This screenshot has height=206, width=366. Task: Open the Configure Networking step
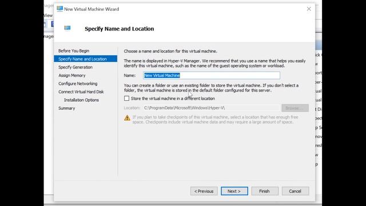point(78,84)
